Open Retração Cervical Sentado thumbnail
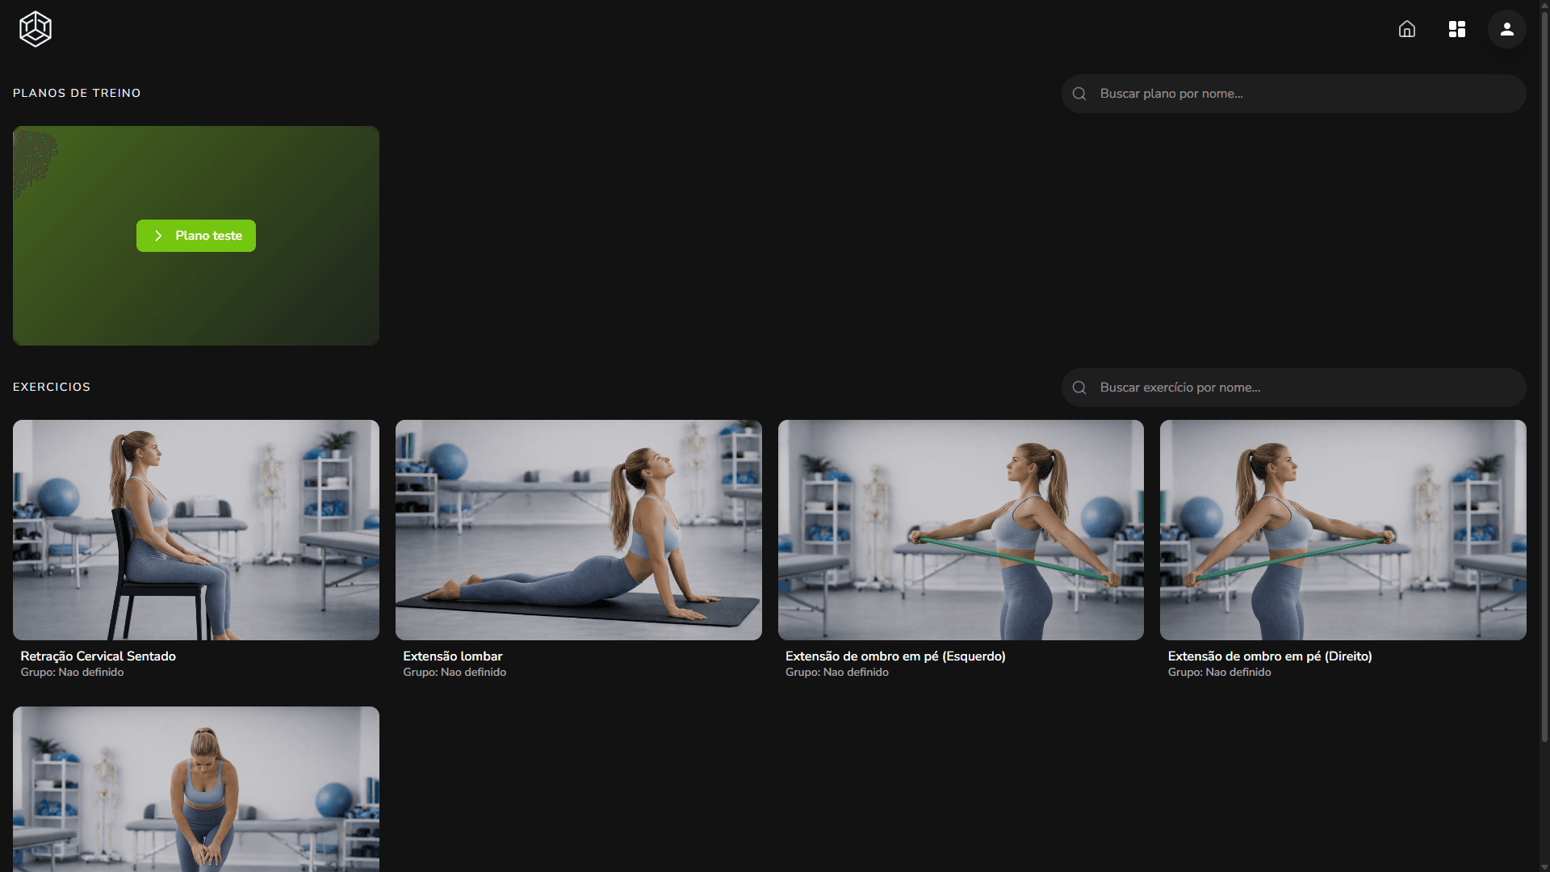Viewport: 1550px width, 872px height. click(x=196, y=530)
